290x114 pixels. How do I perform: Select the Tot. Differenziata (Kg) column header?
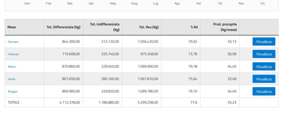tap(63, 27)
